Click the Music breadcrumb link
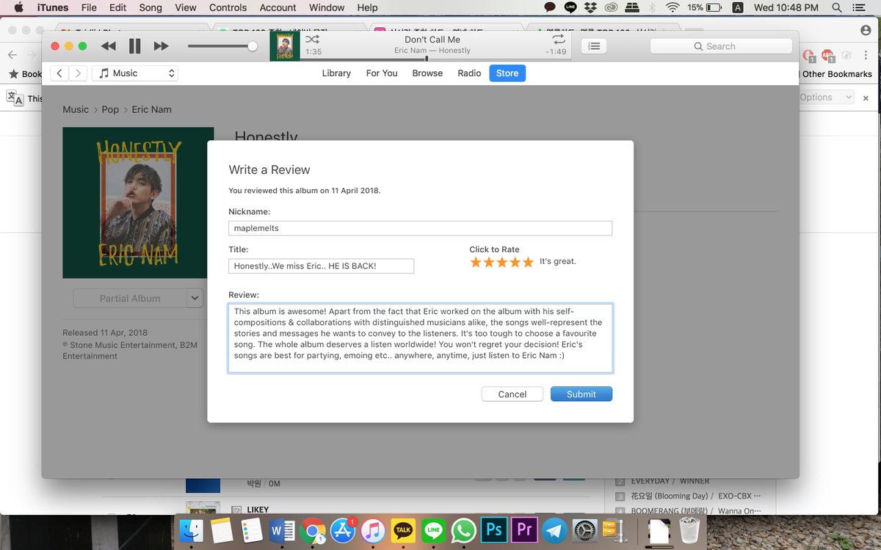This screenshot has width=881, height=550. (76, 109)
